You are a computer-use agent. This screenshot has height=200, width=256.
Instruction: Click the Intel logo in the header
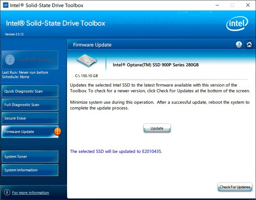point(237,24)
